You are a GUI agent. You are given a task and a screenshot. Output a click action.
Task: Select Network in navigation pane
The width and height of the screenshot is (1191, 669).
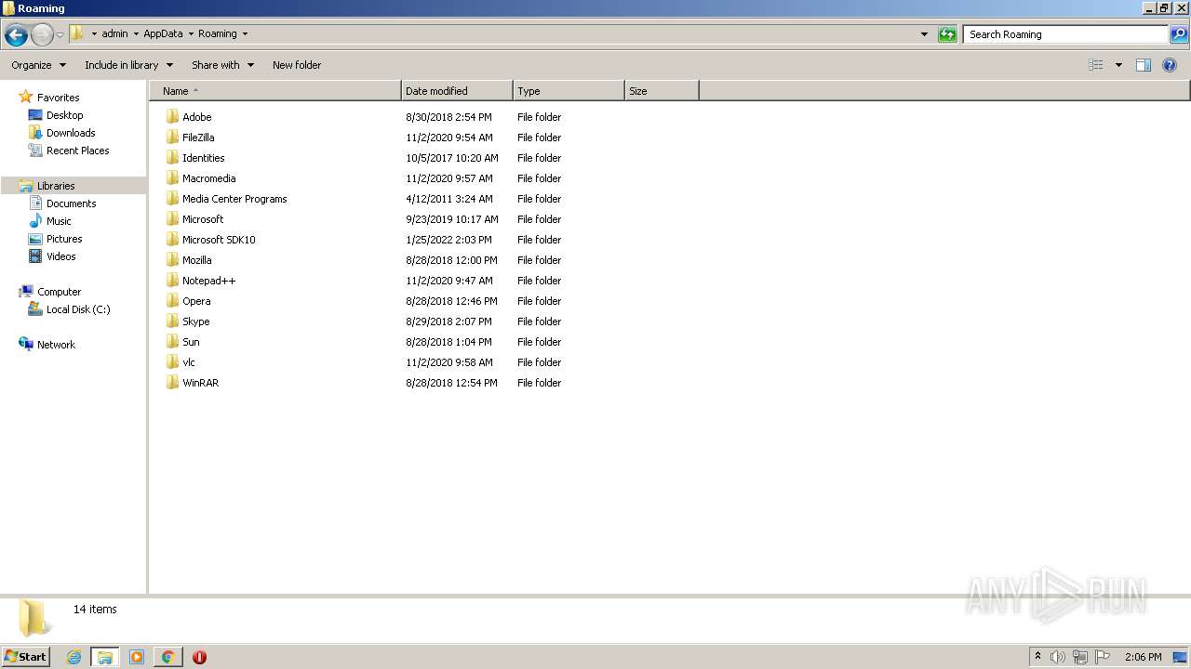click(56, 345)
